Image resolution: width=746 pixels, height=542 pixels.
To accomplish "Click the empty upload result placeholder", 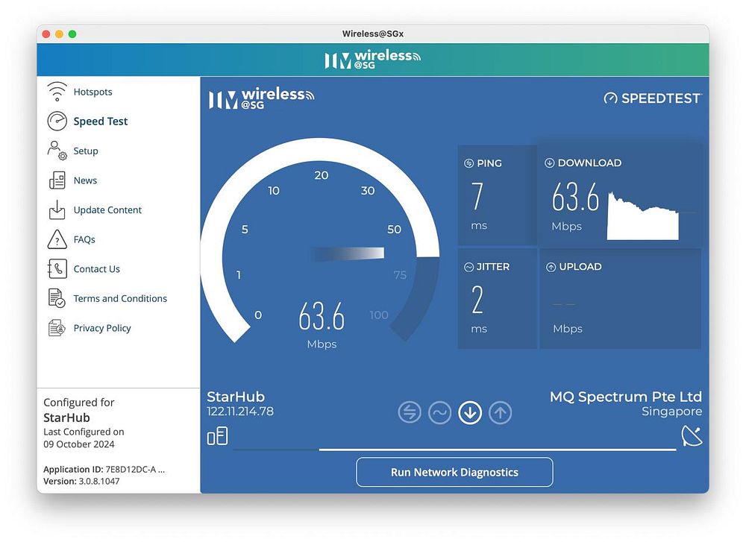I will pyautogui.click(x=564, y=304).
